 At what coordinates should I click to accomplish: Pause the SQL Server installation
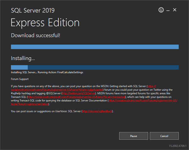click(134, 136)
